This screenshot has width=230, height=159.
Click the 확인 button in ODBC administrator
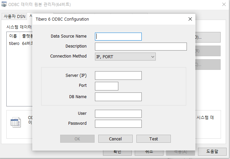(x=117, y=153)
